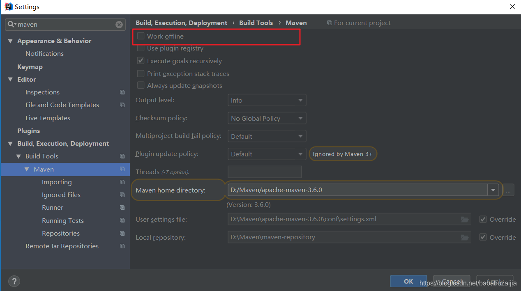Collapse the Editor tree section
Image resolution: width=521 pixels, height=291 pixels.
coord(10,80)
